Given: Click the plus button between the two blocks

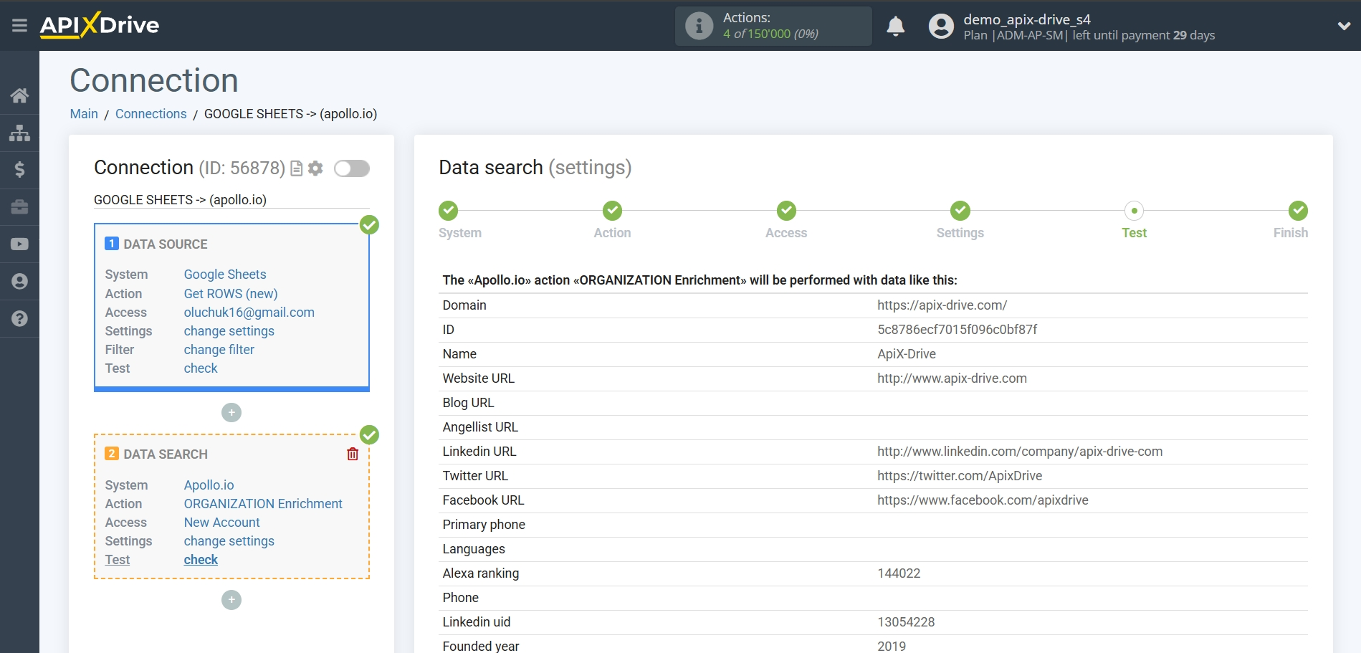Looking at the screenshot, I should tap(231, 412).
